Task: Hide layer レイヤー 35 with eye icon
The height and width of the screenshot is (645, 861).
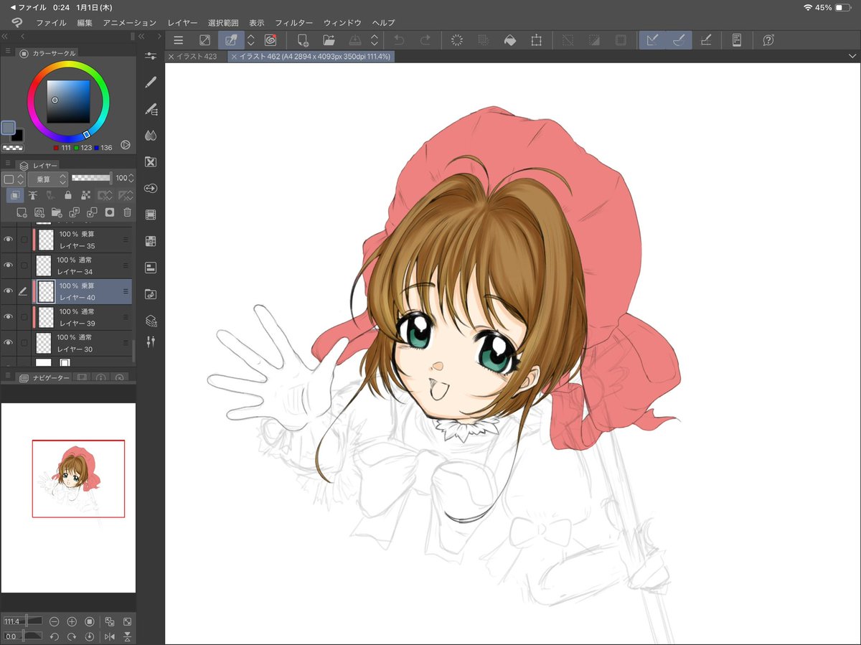Action: (x=9, y=240)
